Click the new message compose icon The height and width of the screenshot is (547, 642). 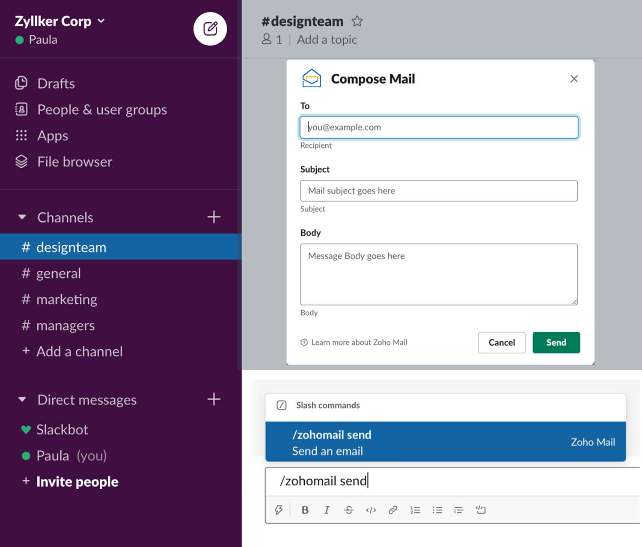point(210,29)
